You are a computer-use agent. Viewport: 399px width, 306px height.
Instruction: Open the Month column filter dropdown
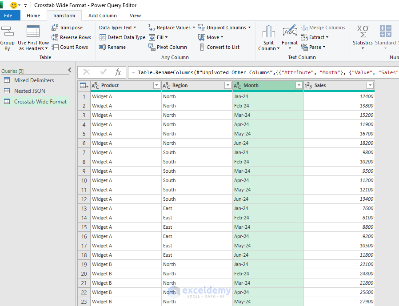(x=299, y=85)
